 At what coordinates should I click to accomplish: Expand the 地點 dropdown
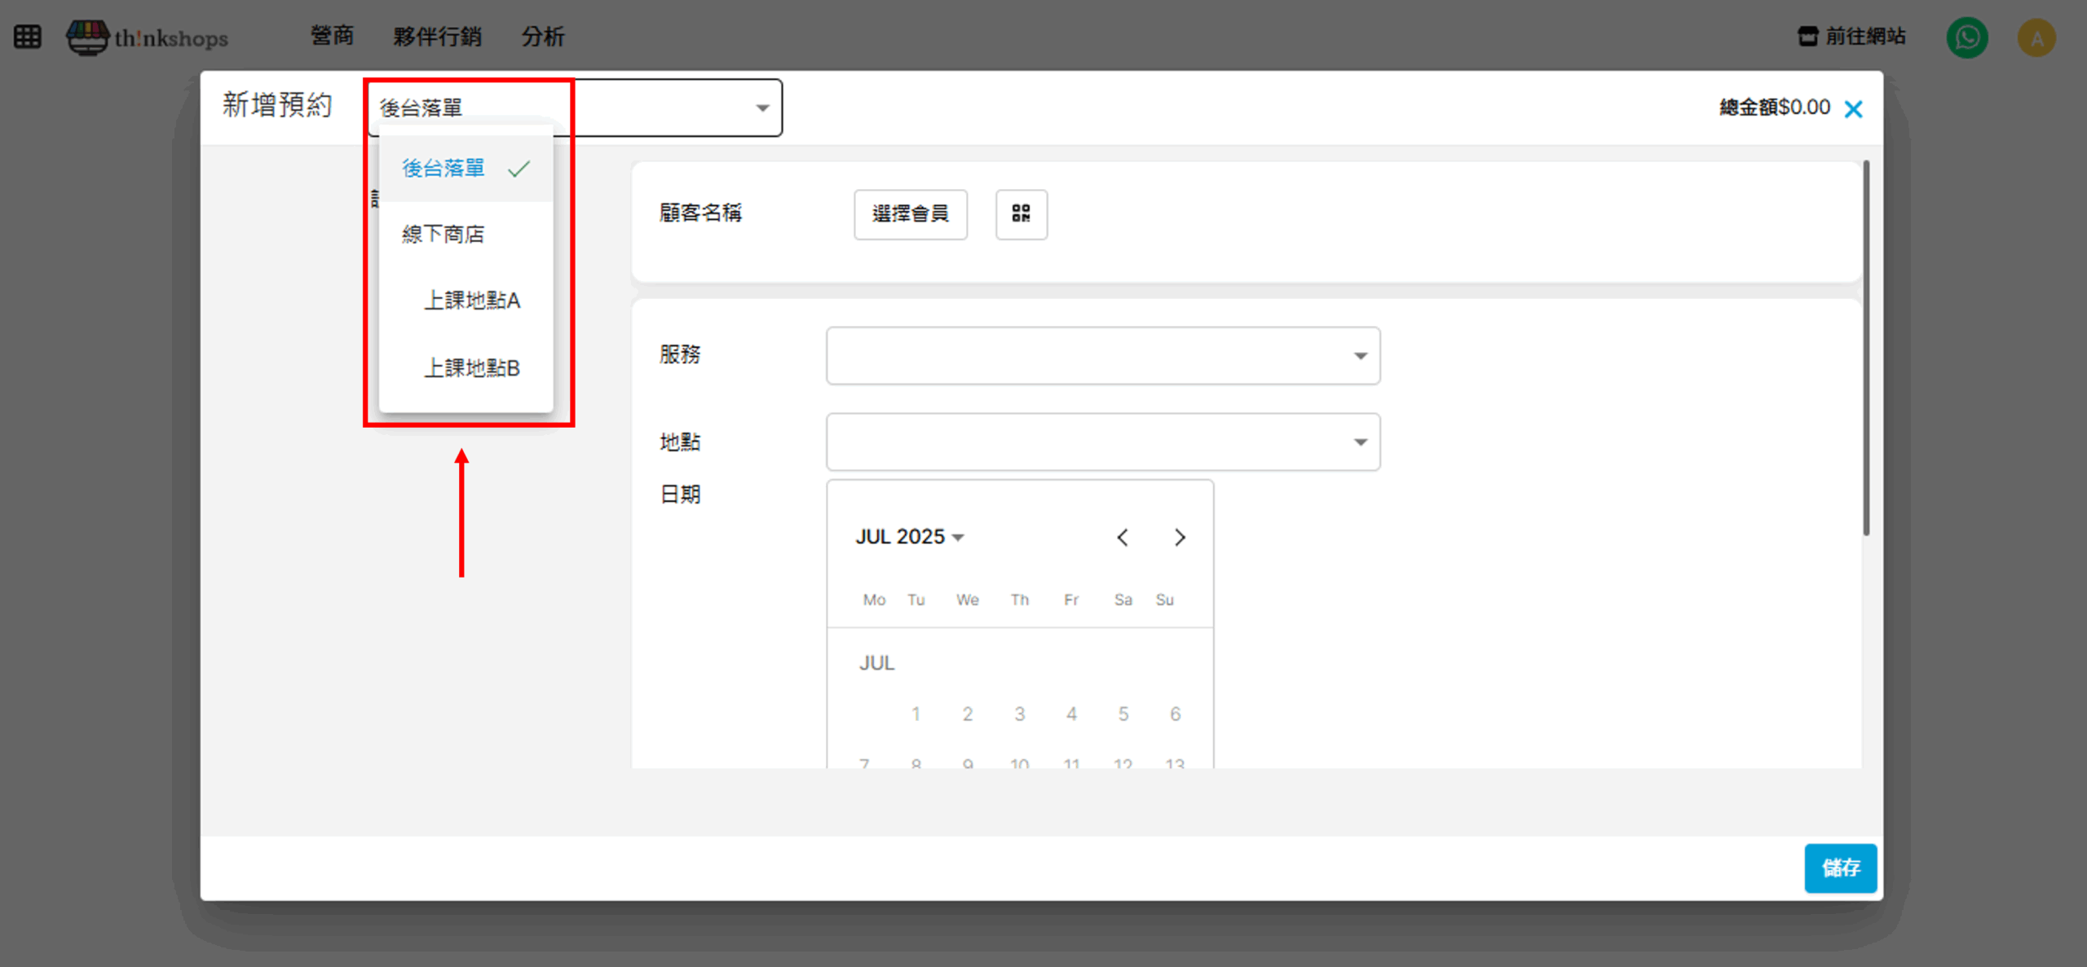tap(1102, 442)
